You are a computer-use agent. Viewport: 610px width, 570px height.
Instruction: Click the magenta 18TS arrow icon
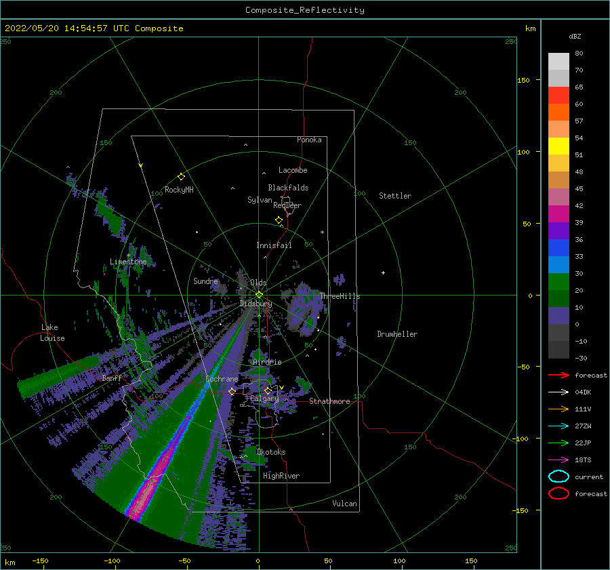pos(558,460)
